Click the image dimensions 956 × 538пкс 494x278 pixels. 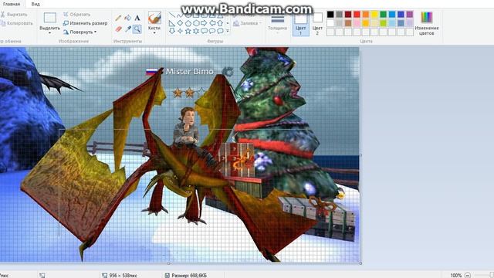123,275
